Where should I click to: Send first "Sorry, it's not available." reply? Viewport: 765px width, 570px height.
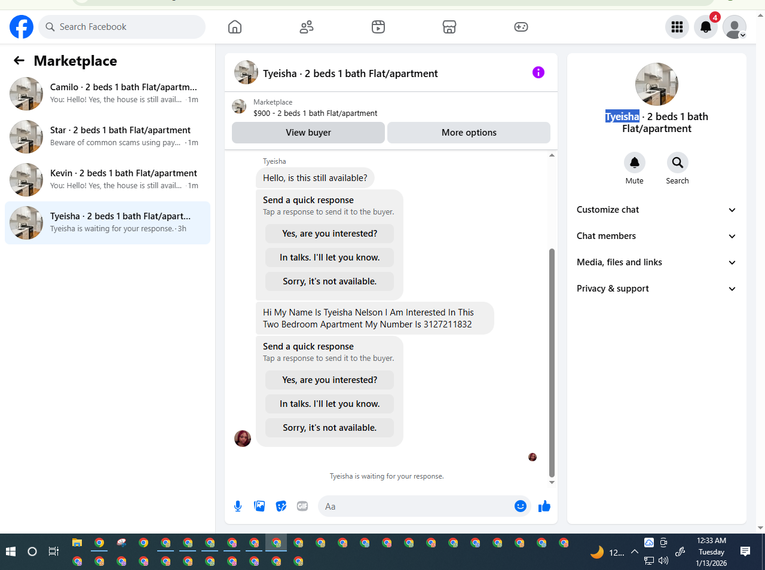(x=330, y=281)
